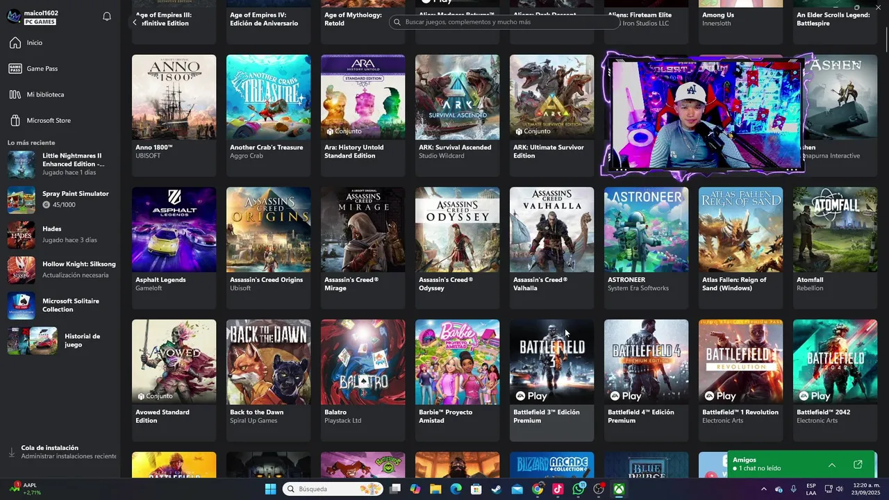Open ASTRONEER game tile
Viewport: 889px width, 500px height.
(646, 248)
